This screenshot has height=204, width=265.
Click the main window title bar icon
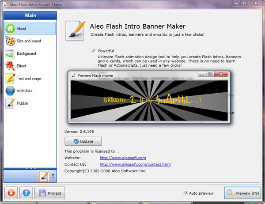(x=5, y=4)
